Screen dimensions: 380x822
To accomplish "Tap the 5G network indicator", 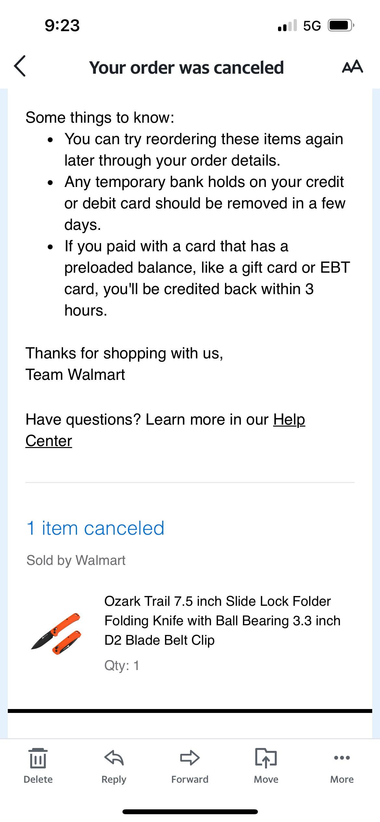I will (x=312, y=26).
